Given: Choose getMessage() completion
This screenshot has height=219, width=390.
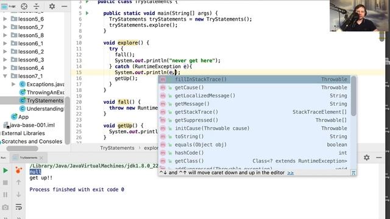Looking at the screenshot, I should click(254, 104).
